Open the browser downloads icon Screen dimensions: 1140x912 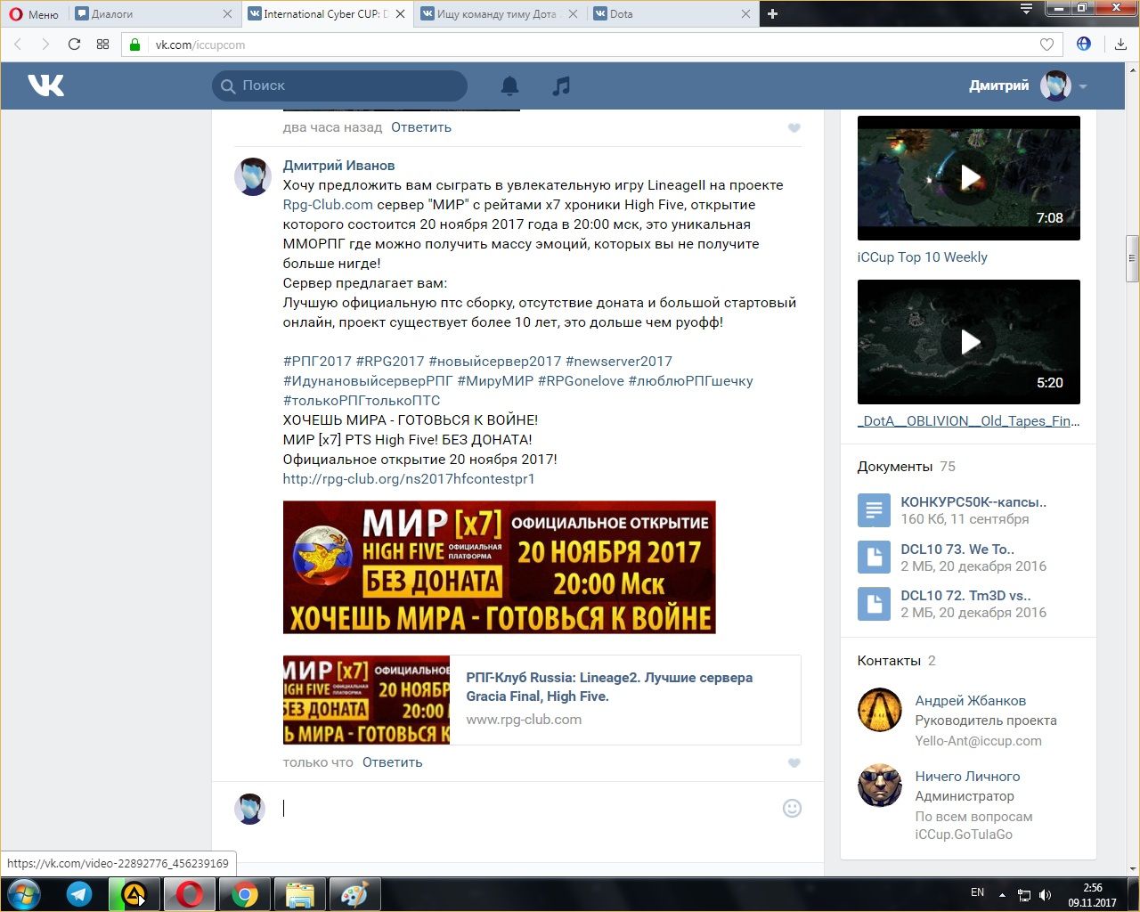click(1120, 45)
